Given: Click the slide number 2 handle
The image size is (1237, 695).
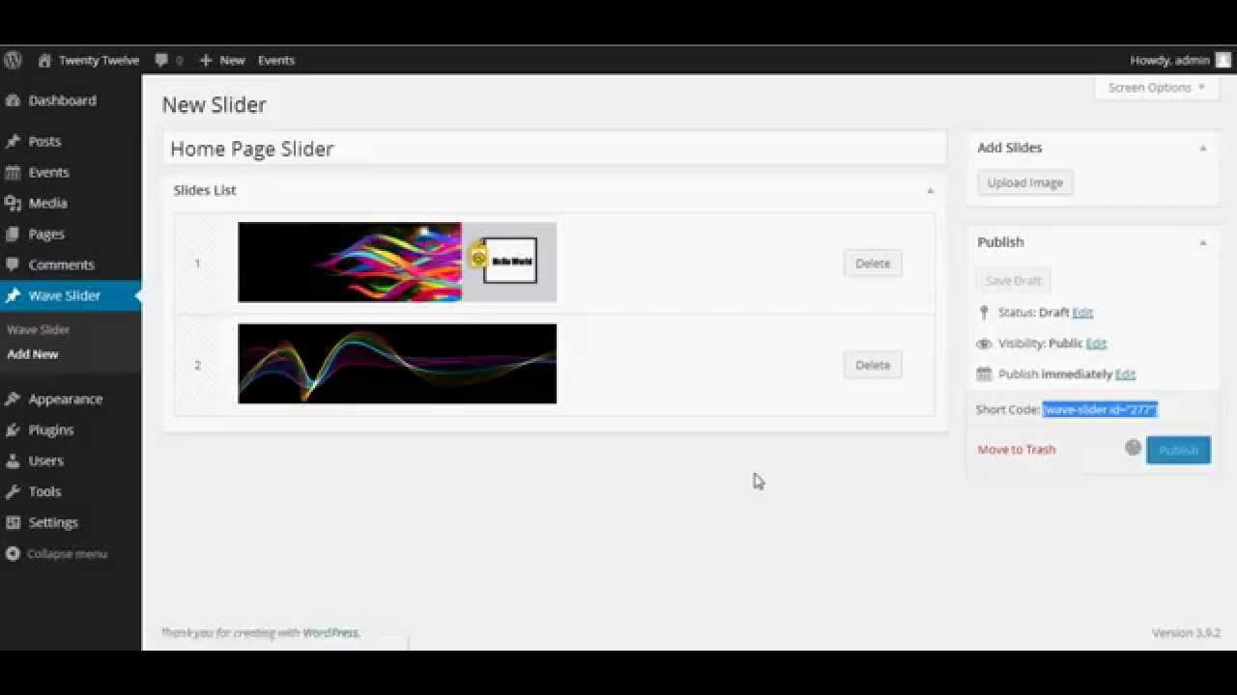Looking at the screenshot, I should click(197, 365).
